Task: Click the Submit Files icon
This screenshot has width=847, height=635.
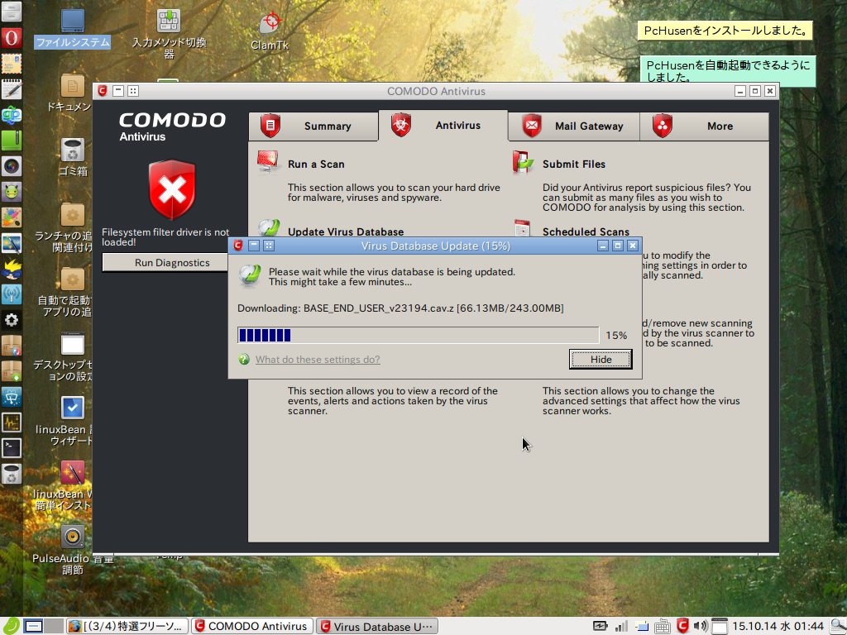Action: point(523,163)
